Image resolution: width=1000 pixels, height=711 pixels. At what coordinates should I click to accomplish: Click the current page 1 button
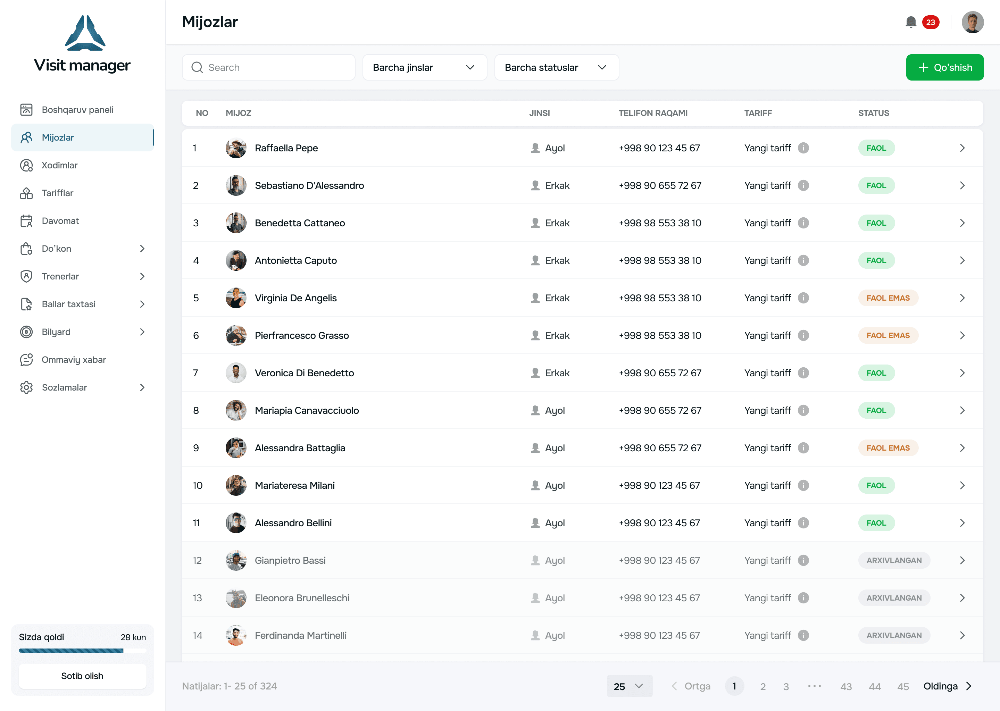point(734,686)
